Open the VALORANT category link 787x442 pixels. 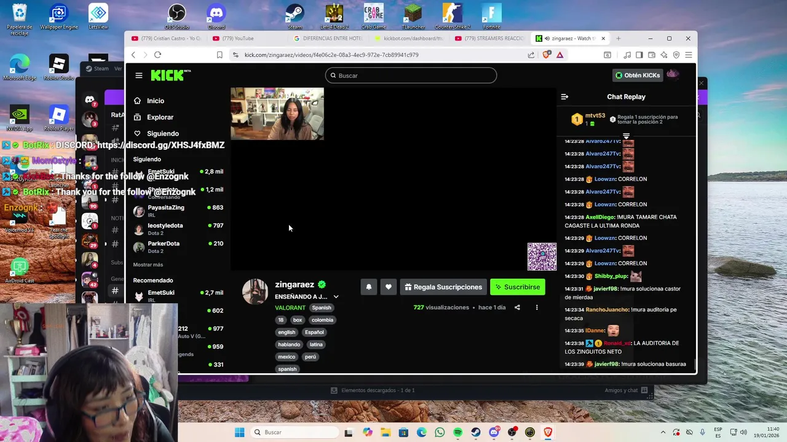[290, 308]
